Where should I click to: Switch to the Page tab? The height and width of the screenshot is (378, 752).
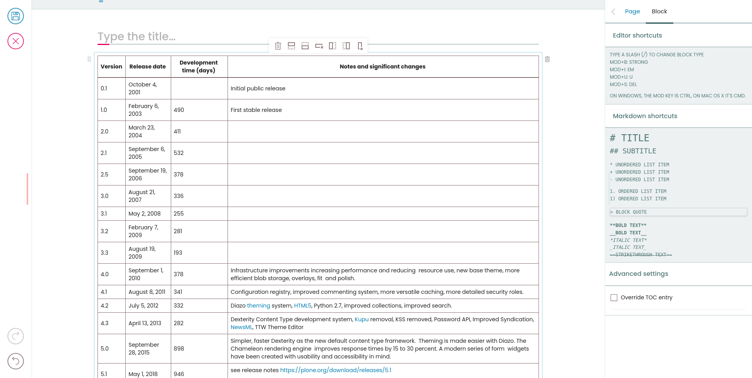point(632,11)
